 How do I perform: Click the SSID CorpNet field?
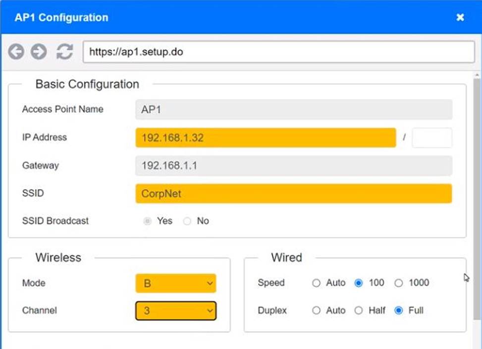[x=293, y=194]
